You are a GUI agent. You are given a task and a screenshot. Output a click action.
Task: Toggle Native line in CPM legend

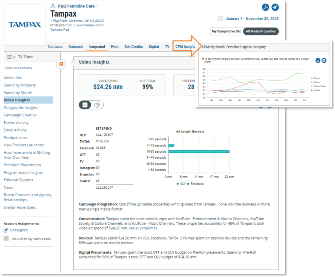(x=315, y=82)
